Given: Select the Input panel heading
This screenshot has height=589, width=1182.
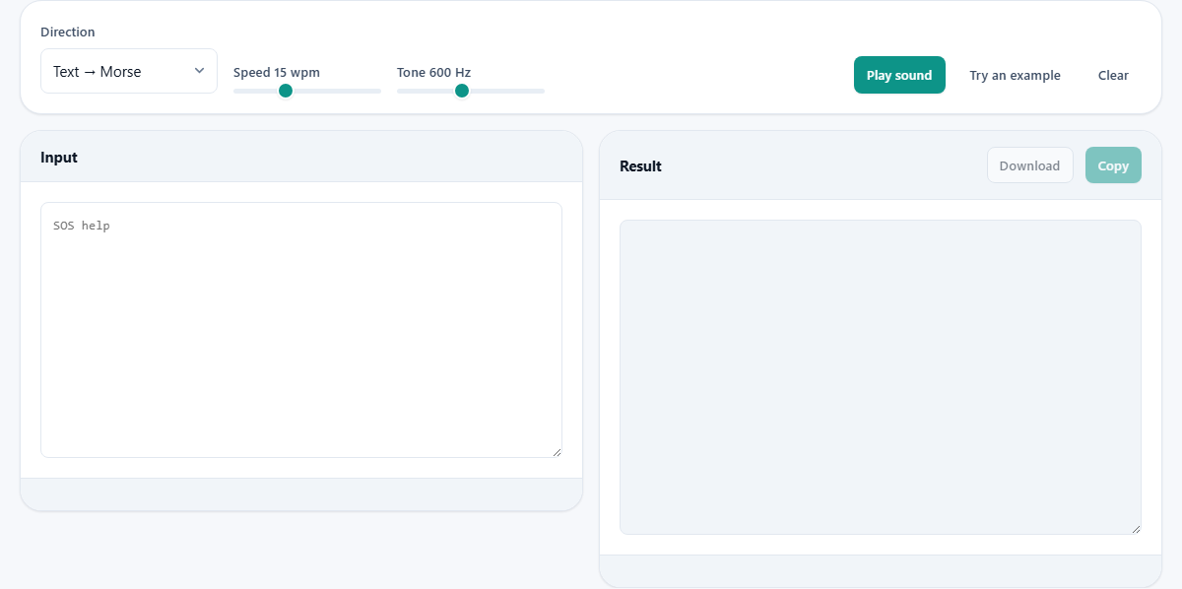Looking at the screenshot, I should (59, 157).
